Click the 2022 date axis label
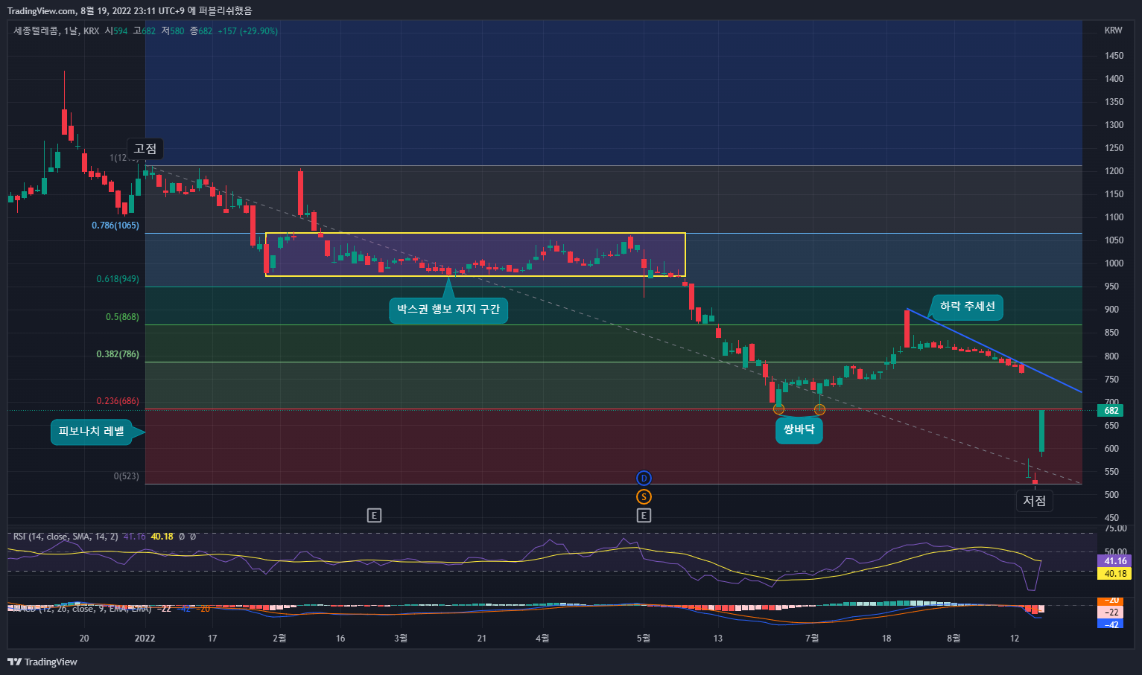1142x675 pixels. coord(145,638)
